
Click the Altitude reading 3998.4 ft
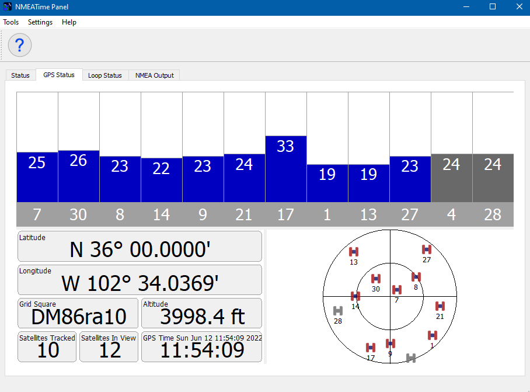pos(202,317)
